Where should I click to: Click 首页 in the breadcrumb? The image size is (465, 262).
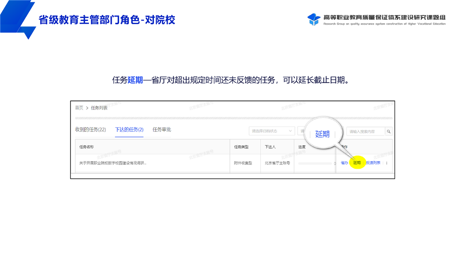click(x=79, y=108)
